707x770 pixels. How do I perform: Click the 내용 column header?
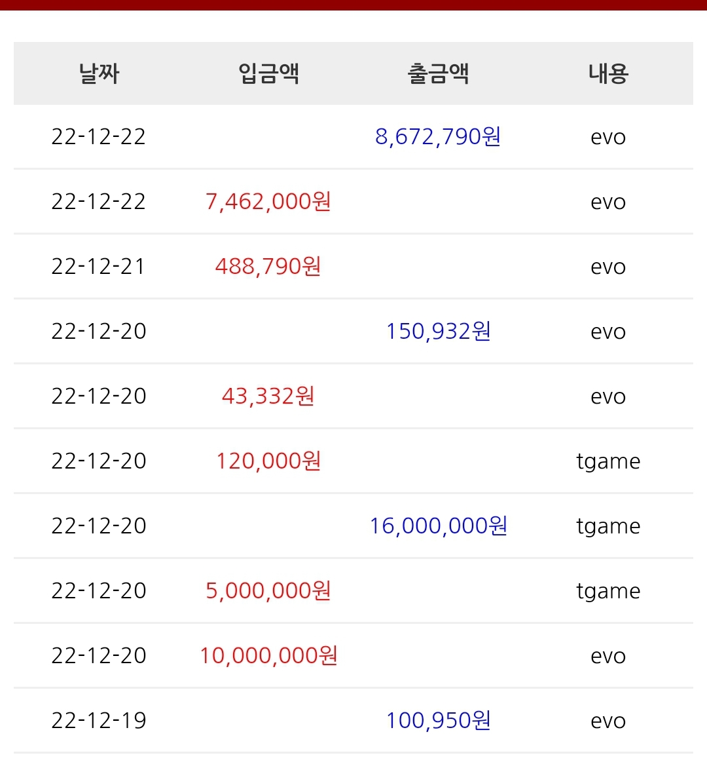(608, 73)
